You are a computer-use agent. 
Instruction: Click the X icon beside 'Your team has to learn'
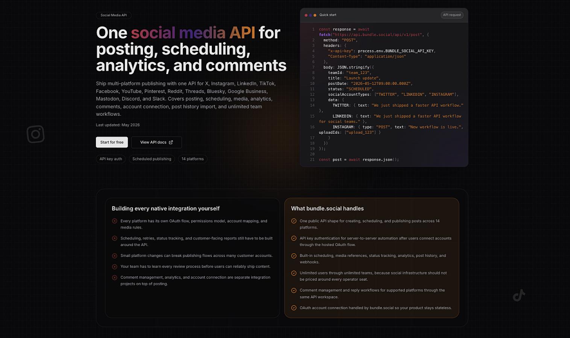114,267
